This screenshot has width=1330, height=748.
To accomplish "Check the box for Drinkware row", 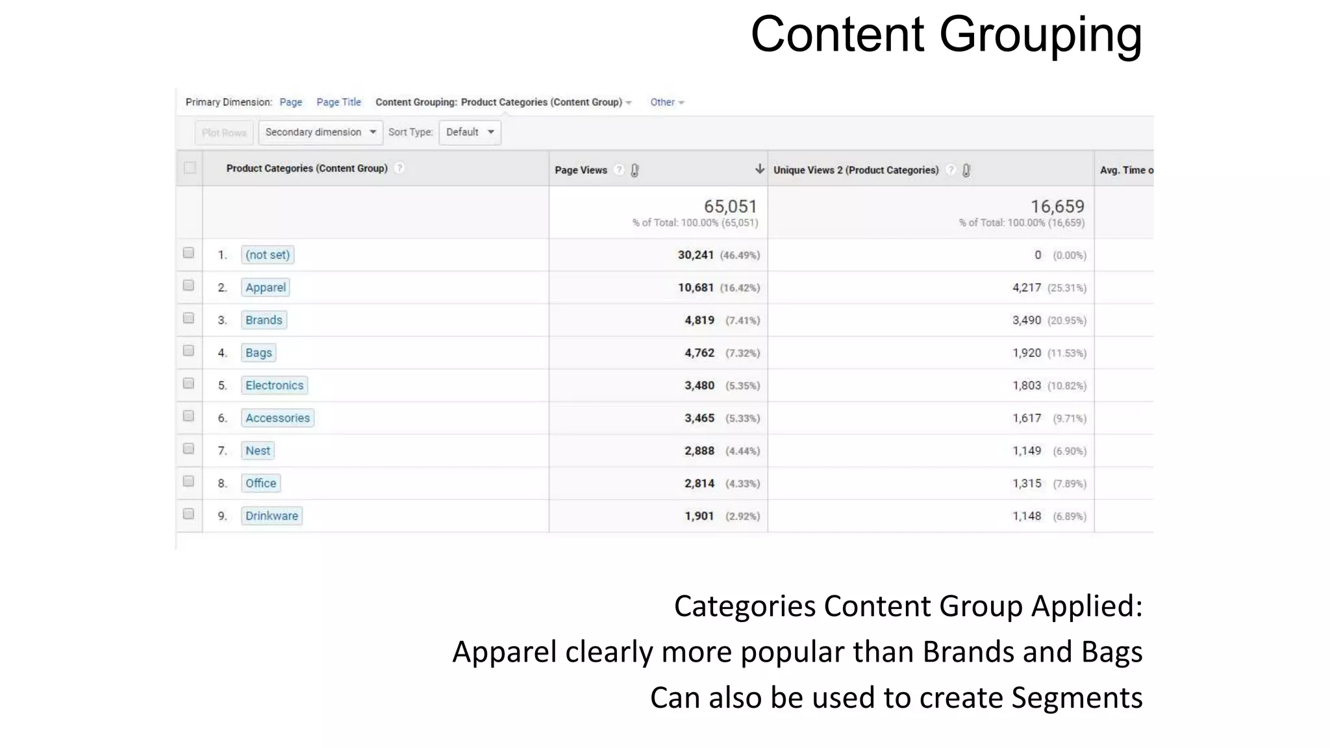I will (x=188, y=514).
